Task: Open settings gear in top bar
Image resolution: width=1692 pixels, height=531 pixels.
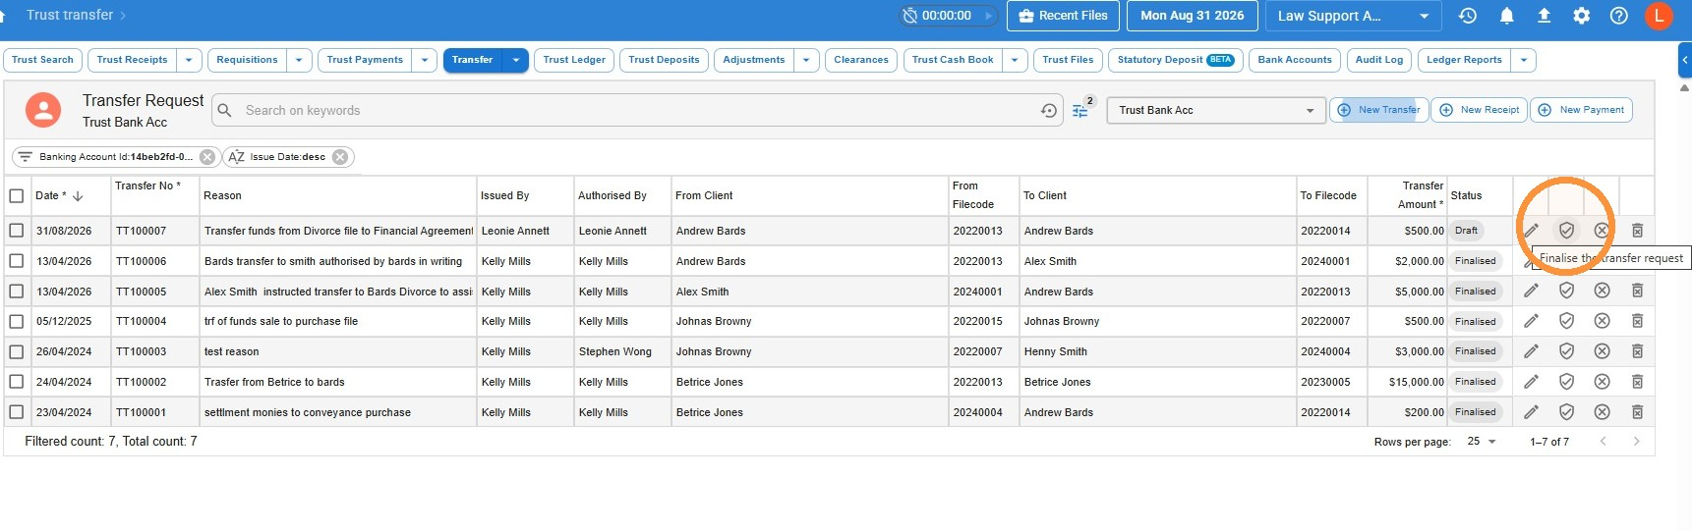Action: click(x=1581, y=16)
